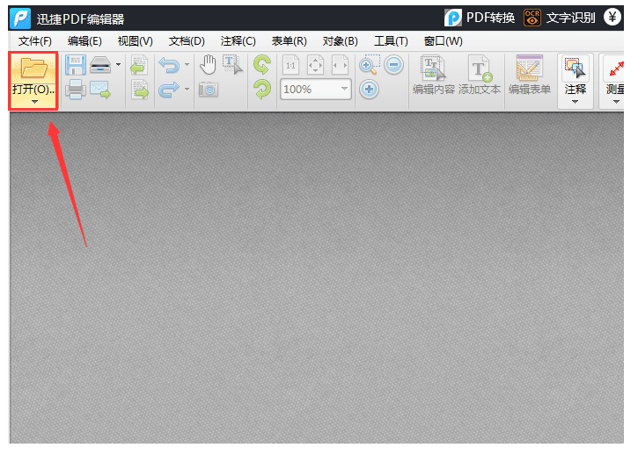Expand the arrow under 测量
This screenshot has height=455, width=638.
616,102
